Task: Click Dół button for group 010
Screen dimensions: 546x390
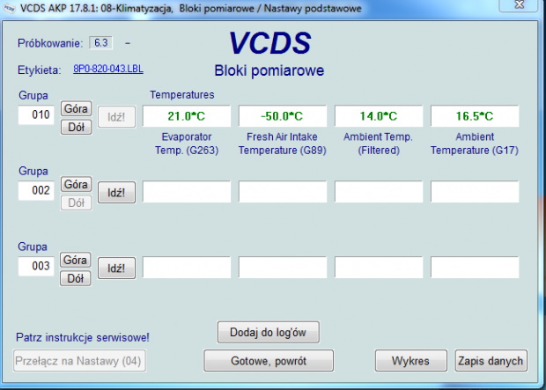Action: click(x=77, y=127)
